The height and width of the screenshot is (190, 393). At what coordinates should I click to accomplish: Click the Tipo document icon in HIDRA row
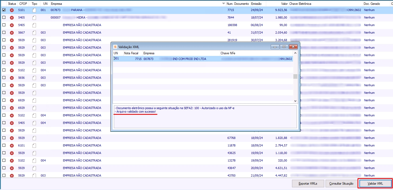pos(34,18)
